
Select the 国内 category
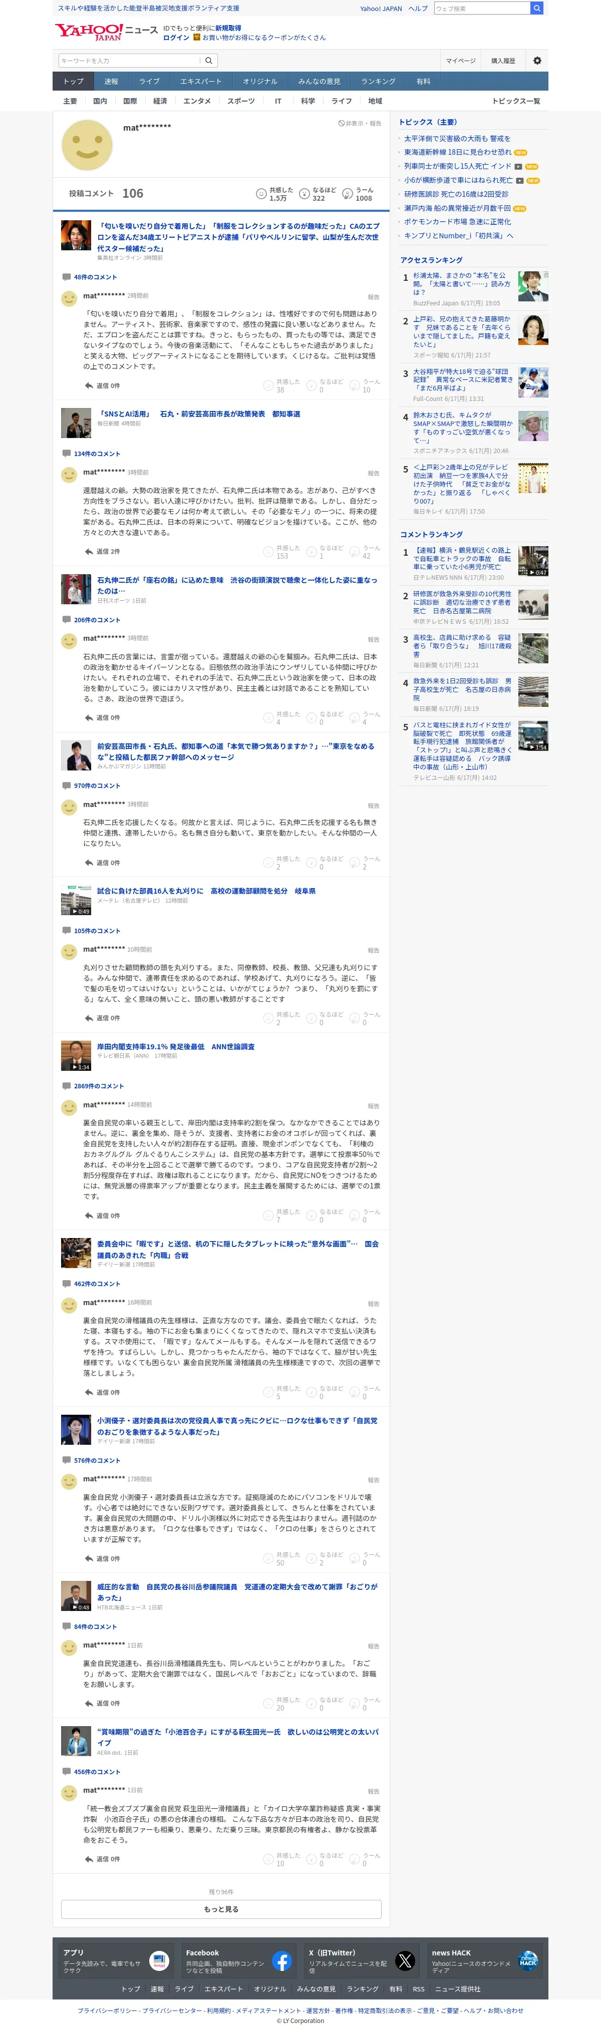(x=101, y=101)
